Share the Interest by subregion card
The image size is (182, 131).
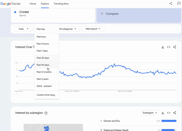click(x=175, y=113)
